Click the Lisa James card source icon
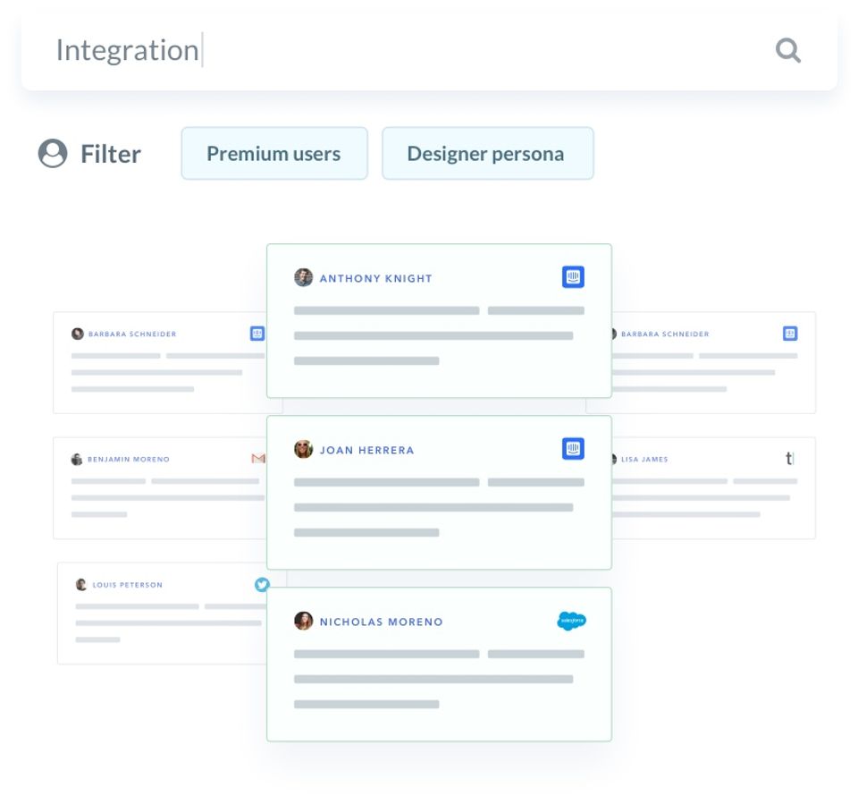Image resolution: width=858 pixels, height=804 pixels. 789,459
